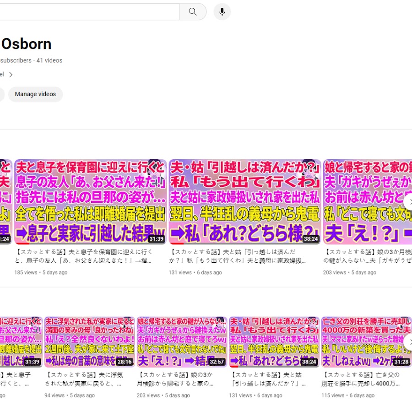Click the 32:57 duration badge
This screenshot has height=412, width=412.
tap(217, 362)
